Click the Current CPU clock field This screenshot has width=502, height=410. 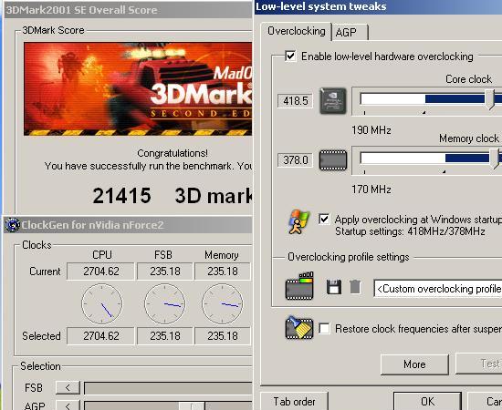100,272
